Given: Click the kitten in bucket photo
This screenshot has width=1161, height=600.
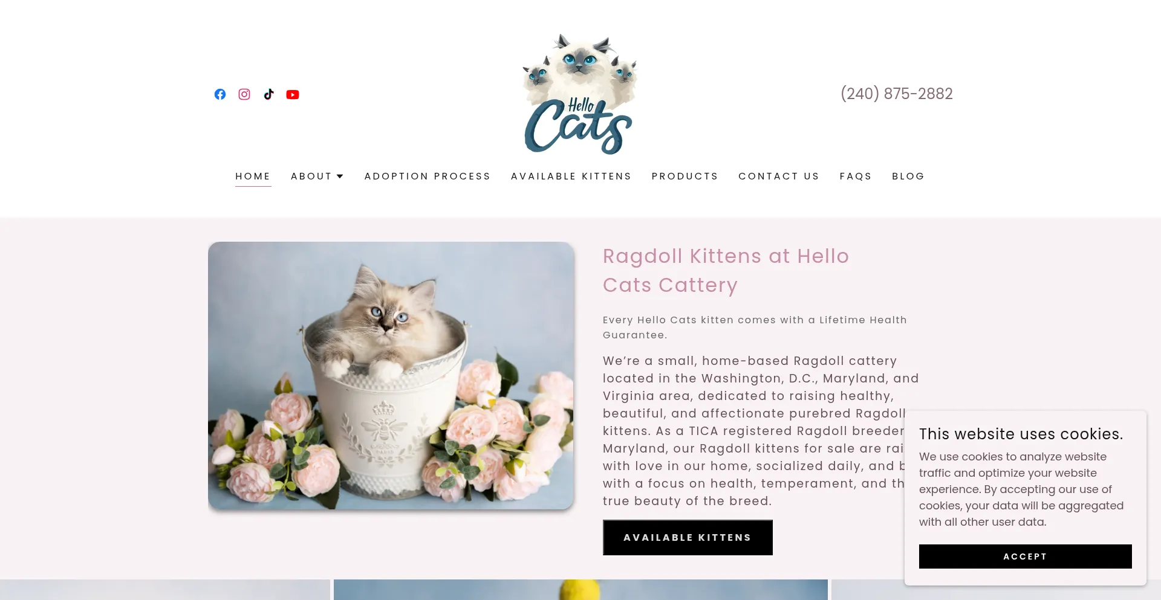Looking at the screenshot, I should (391, 375).
